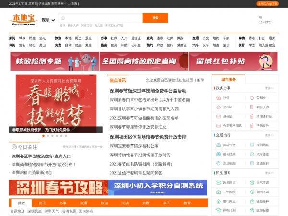Click the 驾照考试 clock icon

(x=252, y=192)
